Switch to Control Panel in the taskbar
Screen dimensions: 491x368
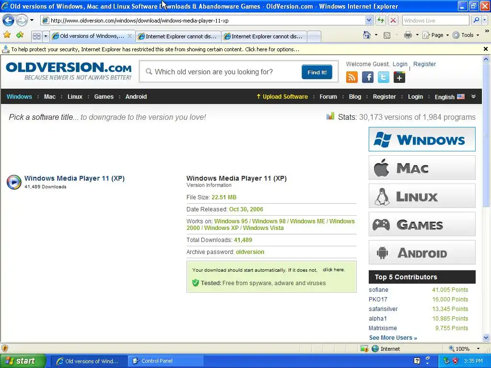[166, 361]
